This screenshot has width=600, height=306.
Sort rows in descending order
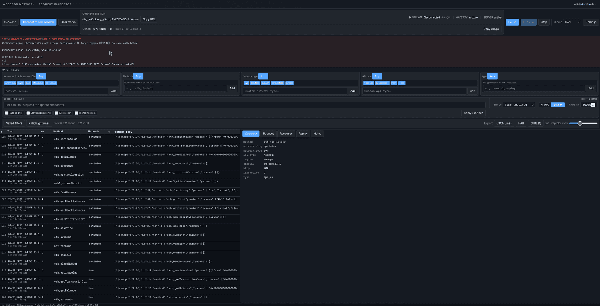click(558, 105)
